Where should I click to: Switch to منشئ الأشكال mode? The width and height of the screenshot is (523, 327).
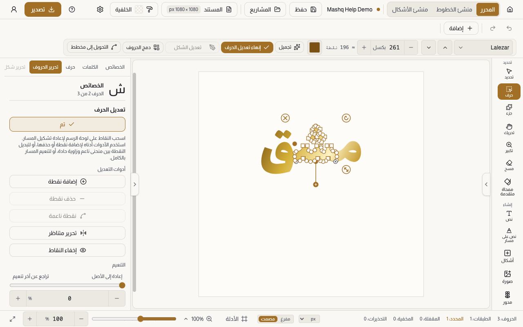410,9
